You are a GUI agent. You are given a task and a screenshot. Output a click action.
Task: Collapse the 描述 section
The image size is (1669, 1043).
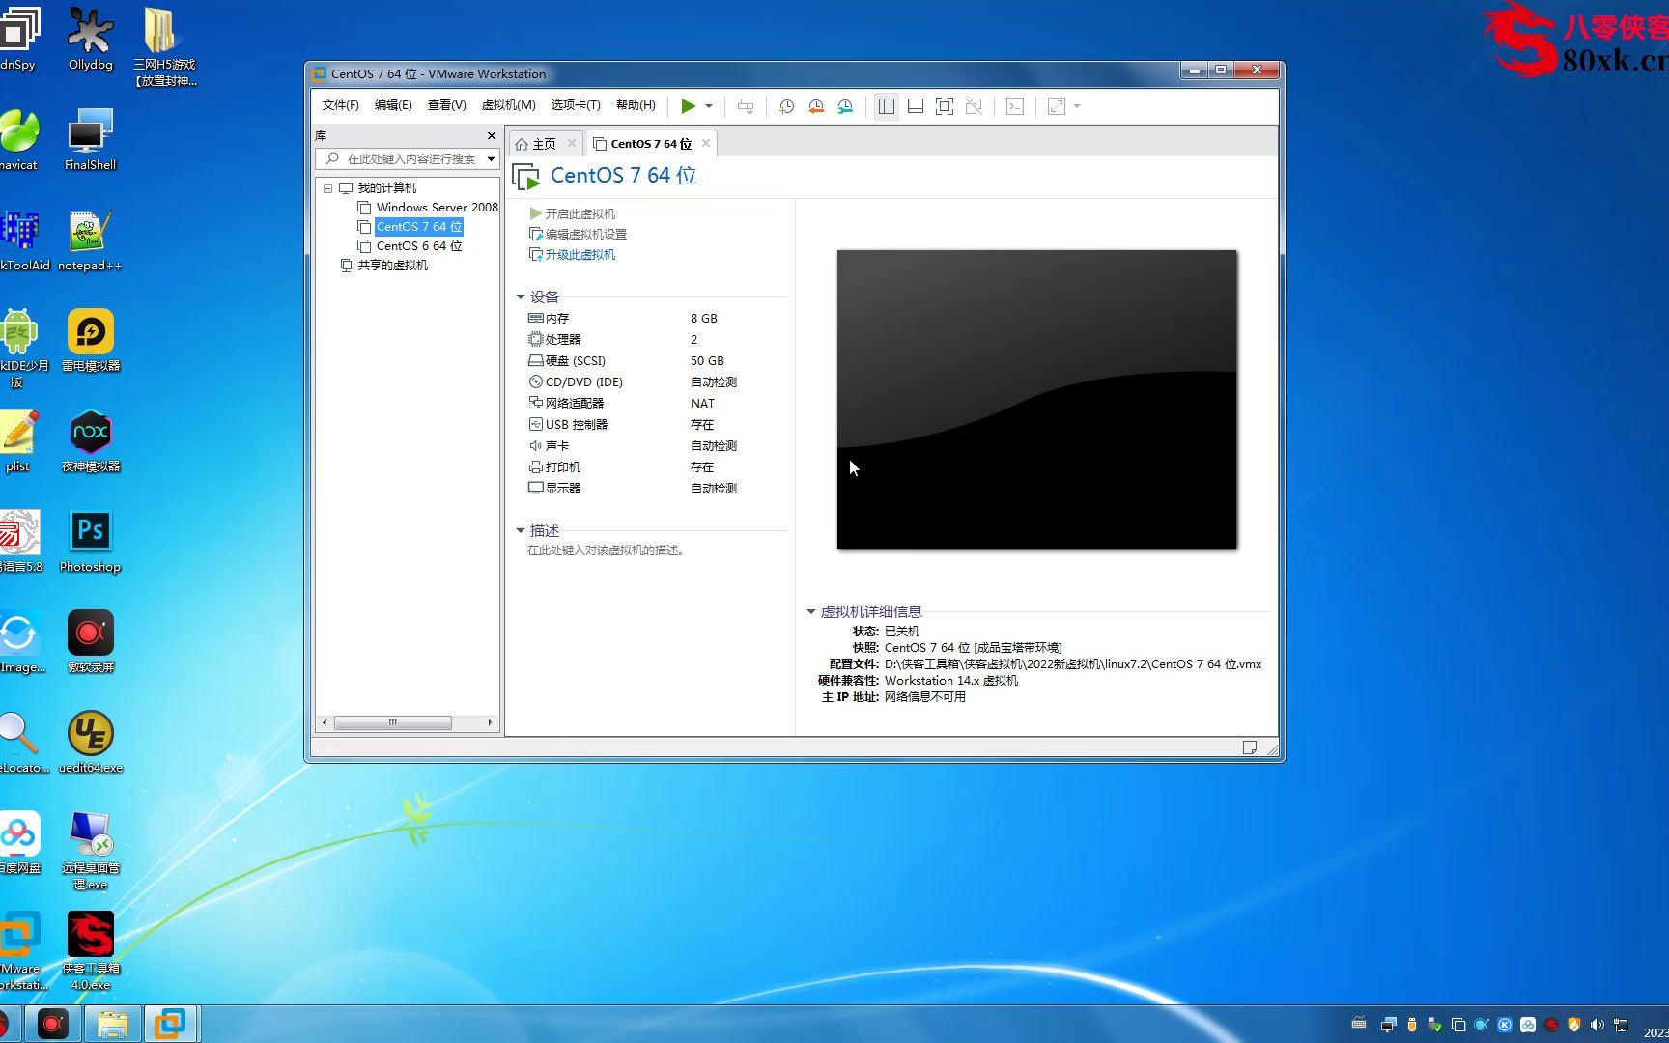click(521, 531)
